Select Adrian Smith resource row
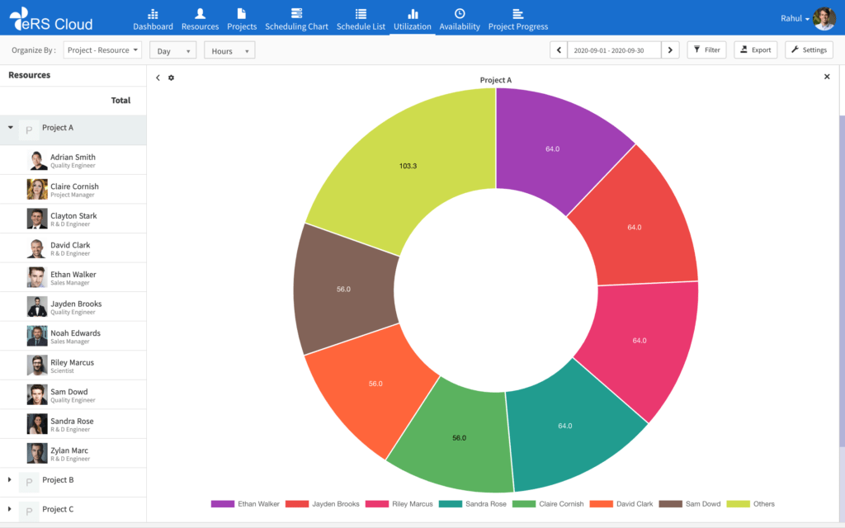Screen dimensions: 845x528 point(73,160)
